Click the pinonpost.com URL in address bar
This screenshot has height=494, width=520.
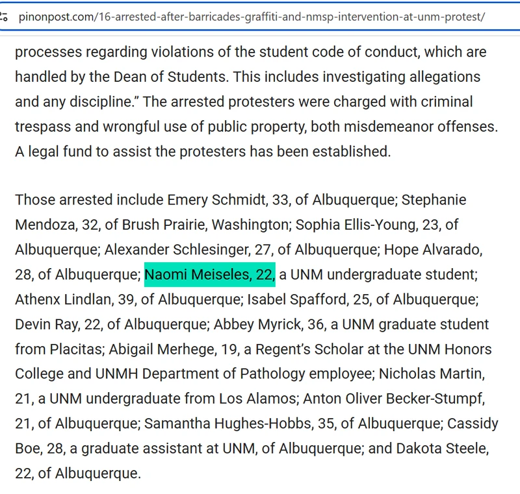tap(251, 16)
